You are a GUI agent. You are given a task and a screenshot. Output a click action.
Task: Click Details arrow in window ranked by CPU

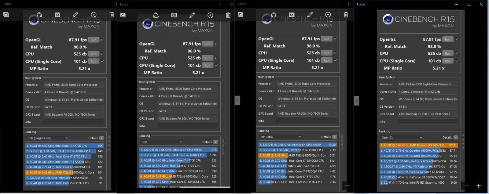pos(215,142)
